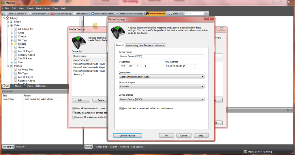Open the File menu
The width and height of the screenshot is (295, 155).
(7, 8)
